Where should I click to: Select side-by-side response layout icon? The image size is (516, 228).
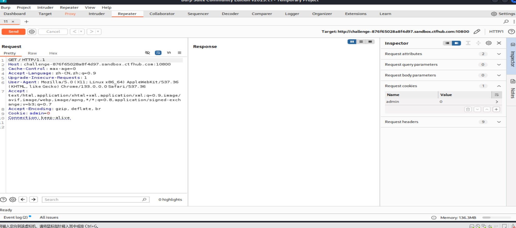352,42
